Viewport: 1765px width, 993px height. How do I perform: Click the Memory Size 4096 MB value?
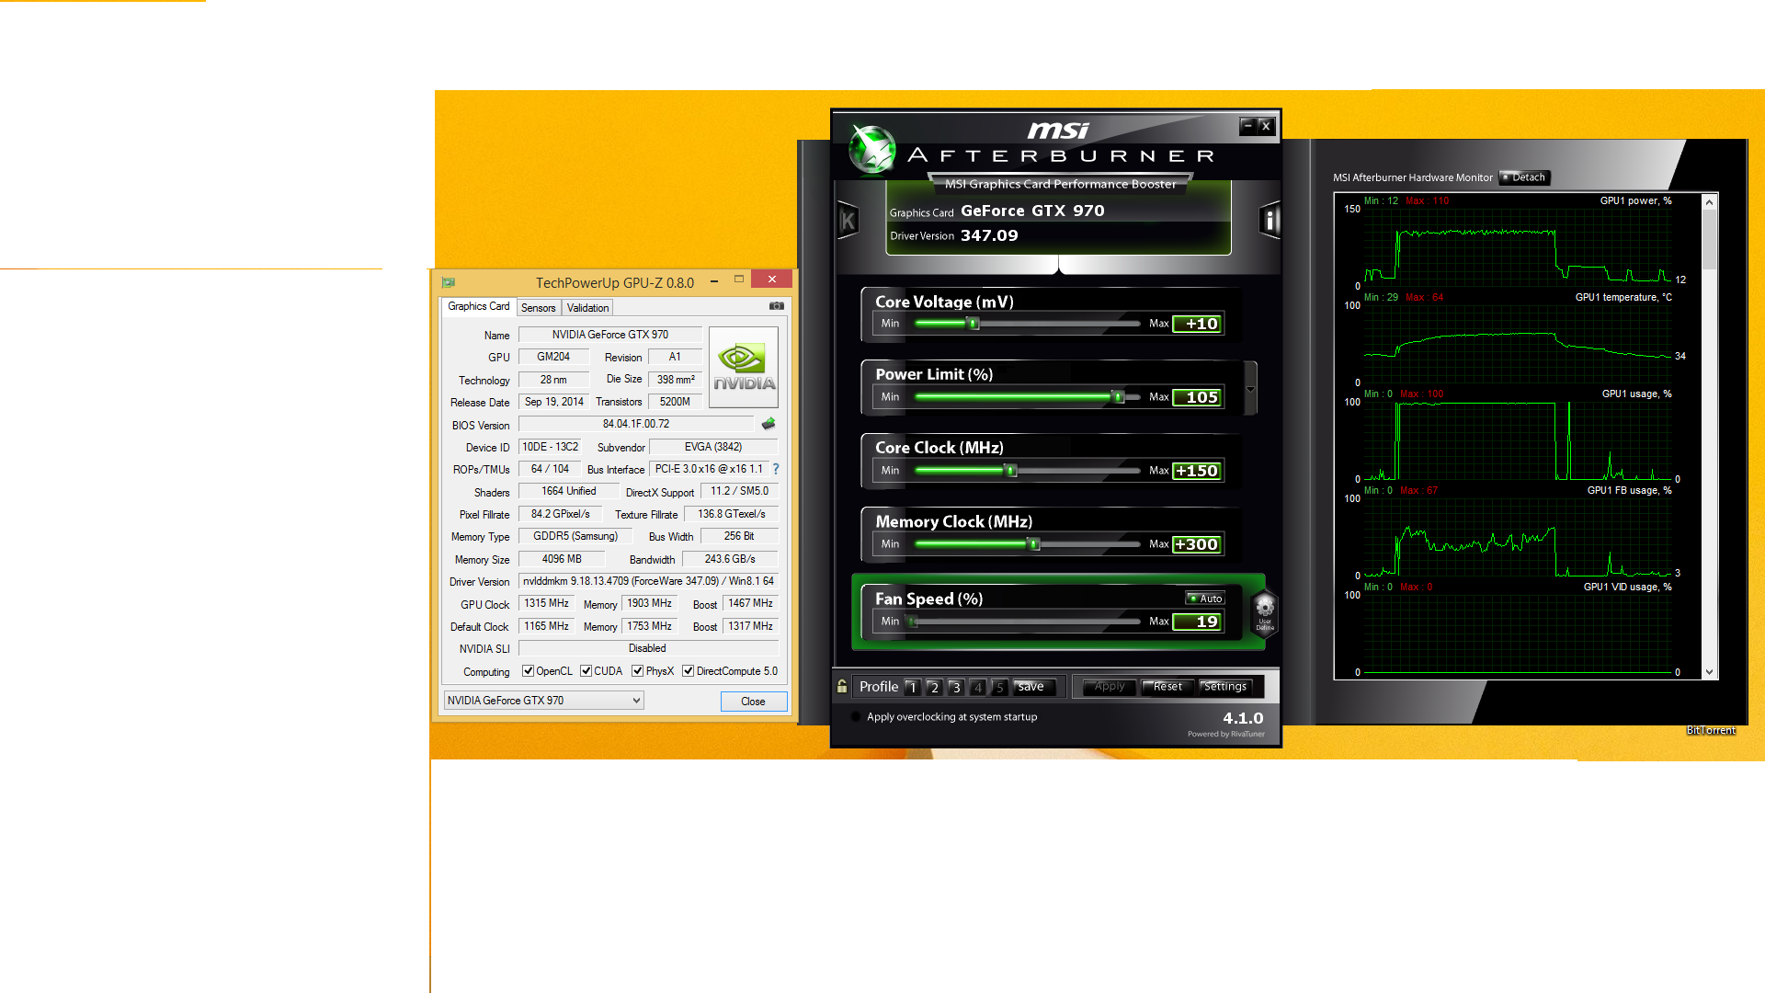tap(562, 559)
